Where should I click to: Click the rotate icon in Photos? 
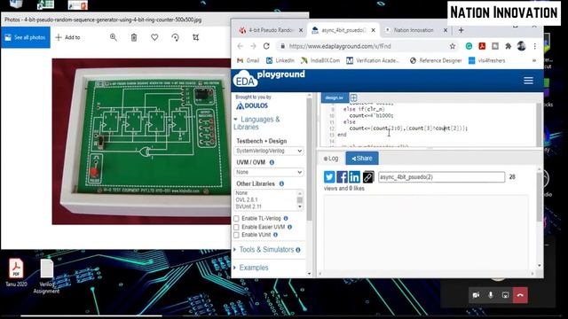[176, 37]
